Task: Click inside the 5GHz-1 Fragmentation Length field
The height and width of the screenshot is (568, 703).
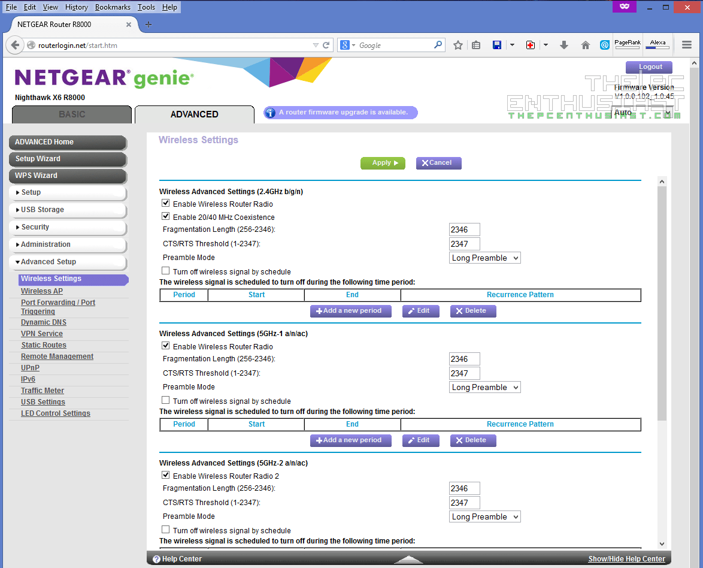Action: pyautogui.click(x=464, y=358)
